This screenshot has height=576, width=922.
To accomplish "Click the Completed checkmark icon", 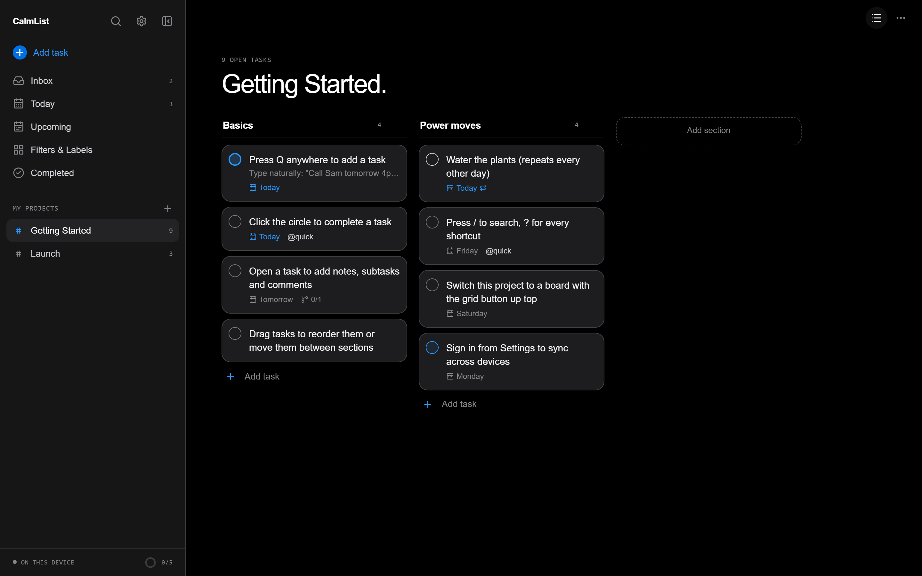I will (x=18, y=173).
